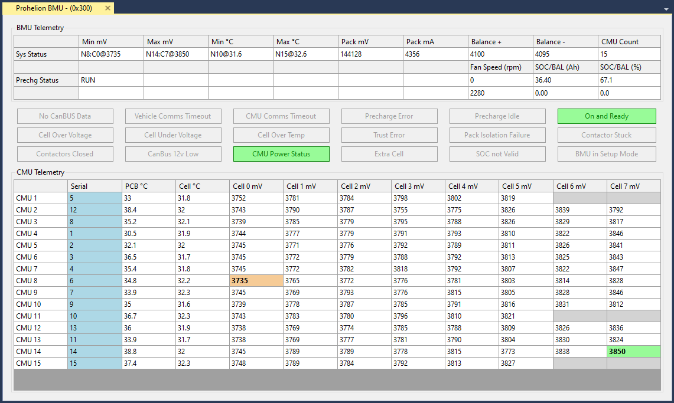The height and width of the screenshot is (403, 674).
Task: Click the Pack Isolation Failure indicator
Action: click(x=497, y=135)
